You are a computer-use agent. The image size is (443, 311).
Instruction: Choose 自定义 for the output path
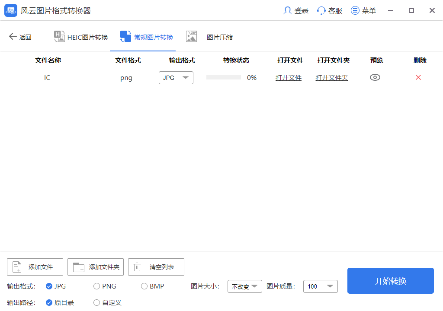click(96, 302)
